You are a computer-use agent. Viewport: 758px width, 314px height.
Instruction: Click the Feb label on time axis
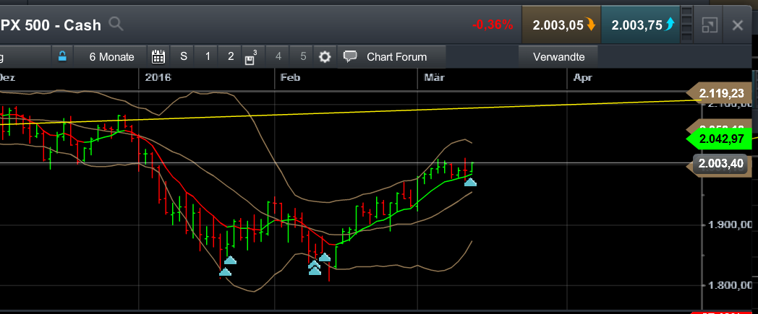tap(291, 77)
